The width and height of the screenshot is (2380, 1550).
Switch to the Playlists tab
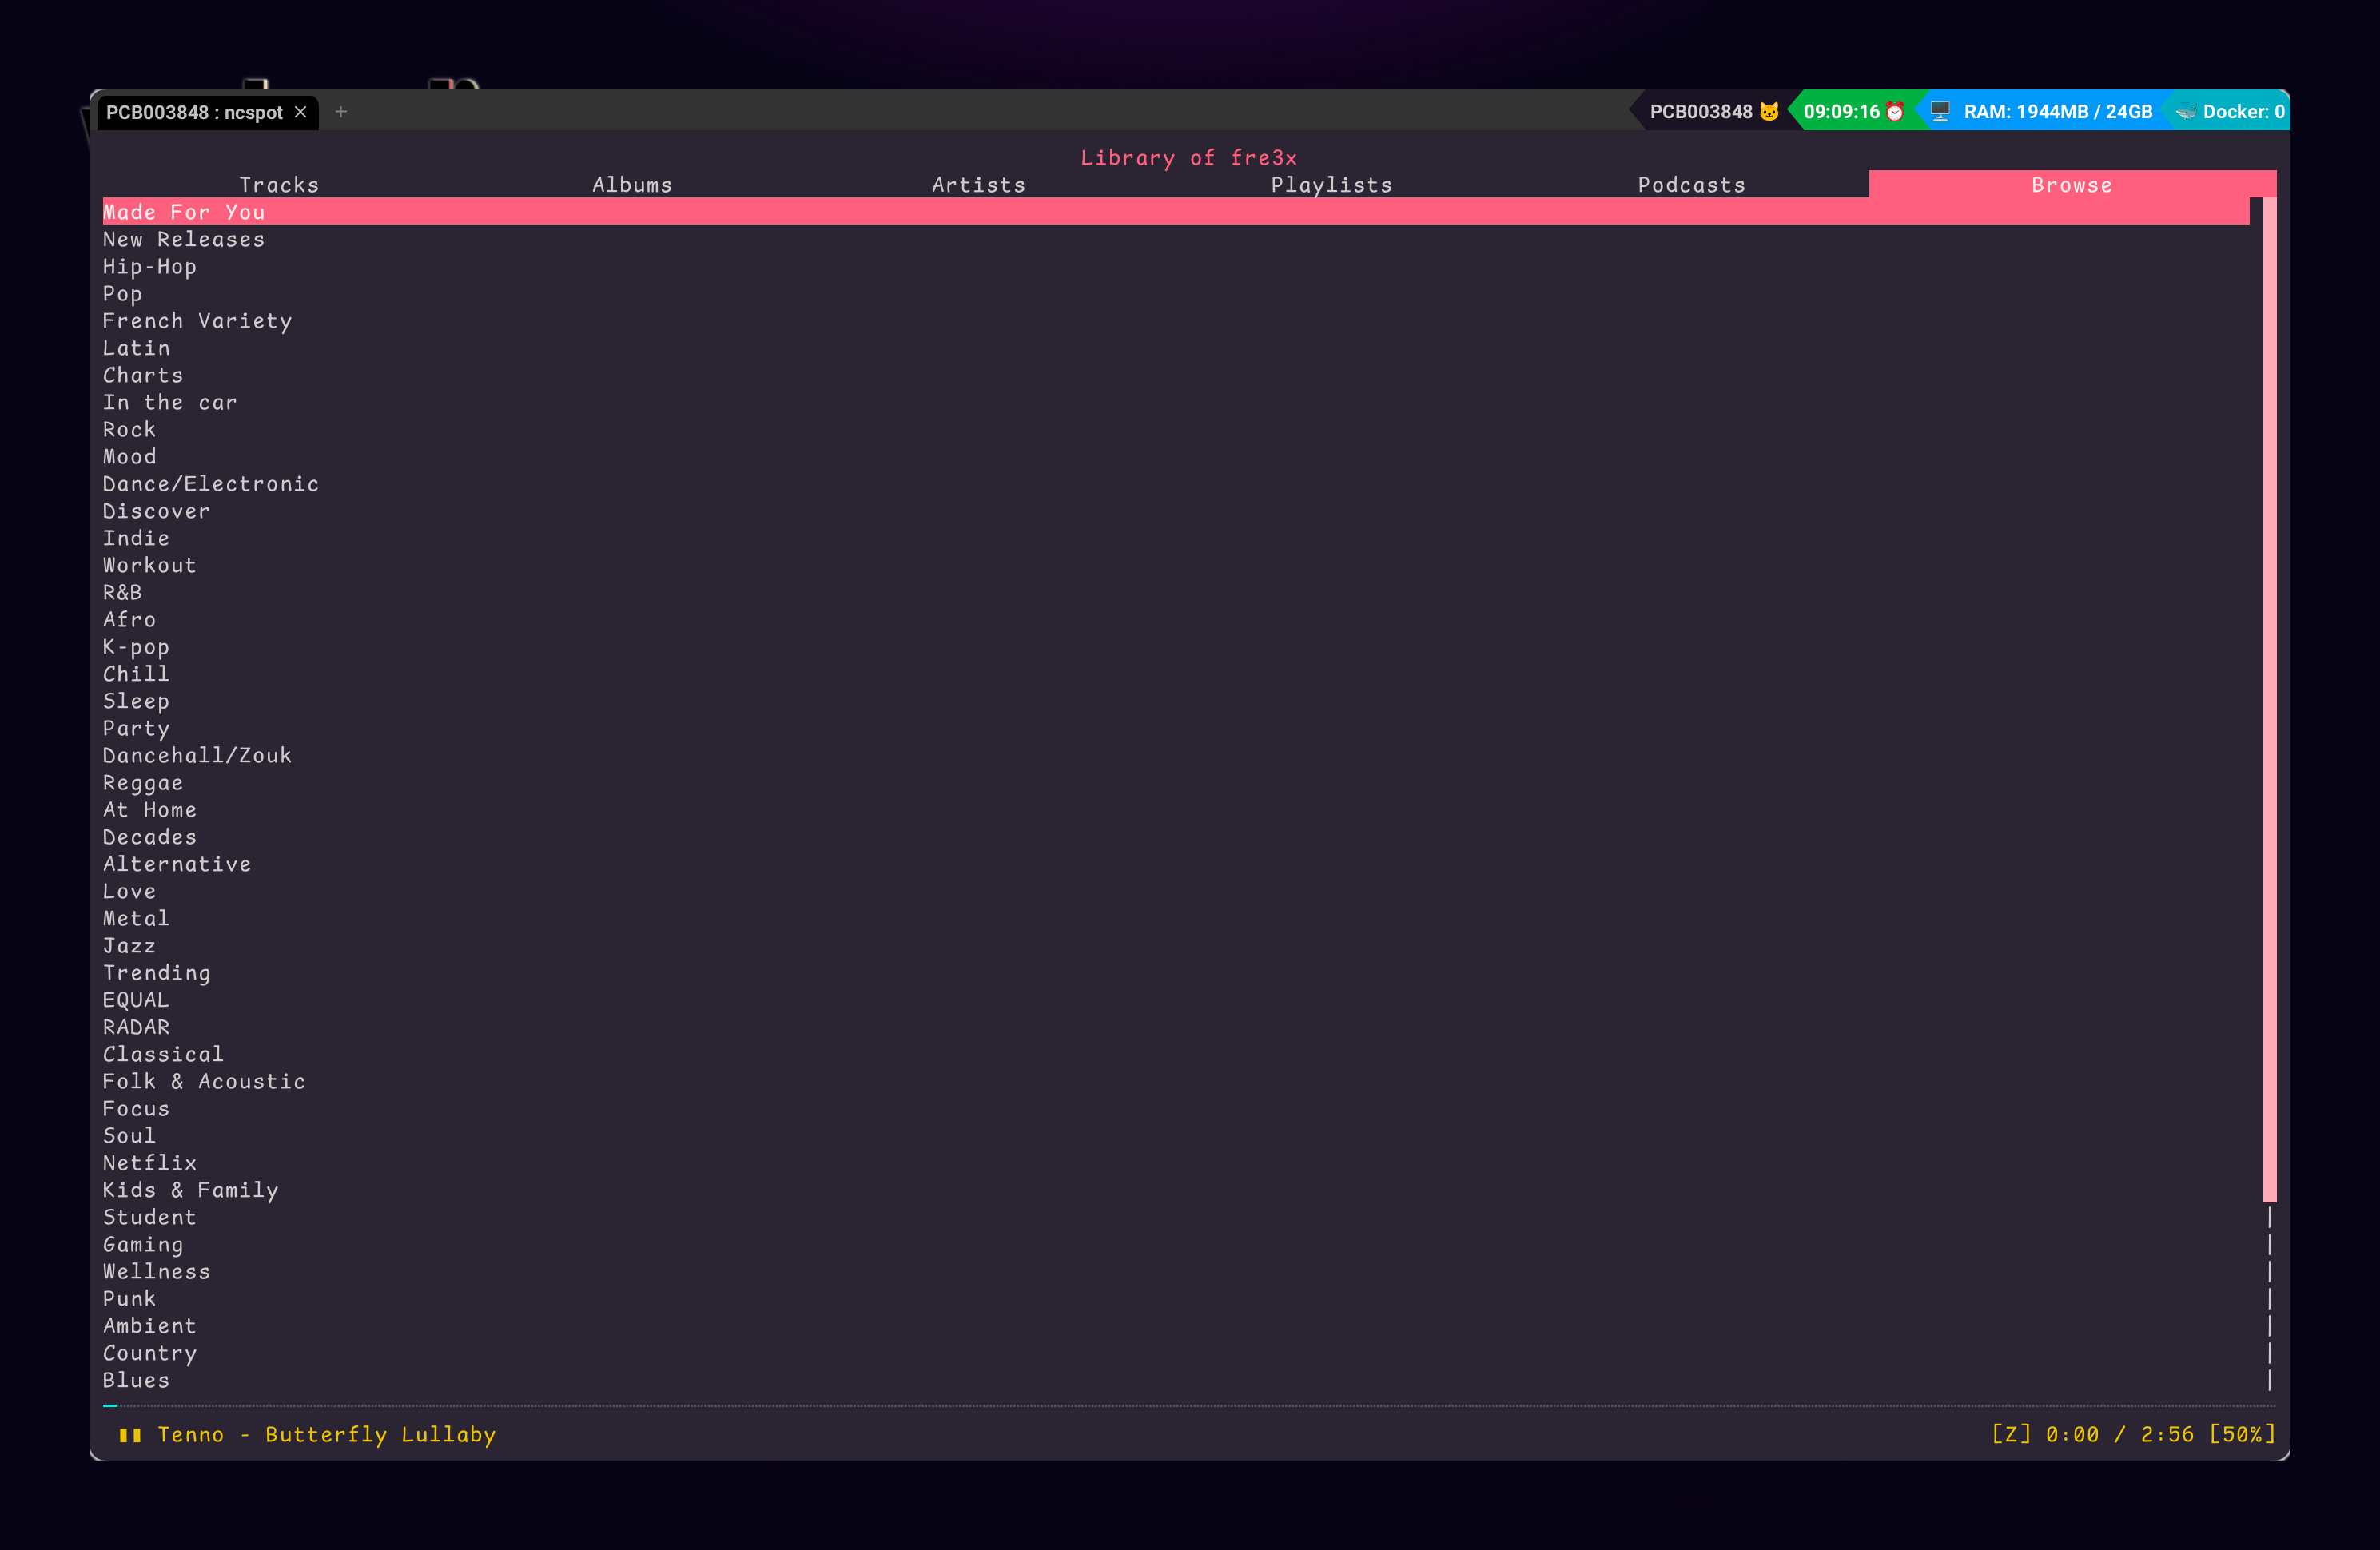click(1331, 185)
